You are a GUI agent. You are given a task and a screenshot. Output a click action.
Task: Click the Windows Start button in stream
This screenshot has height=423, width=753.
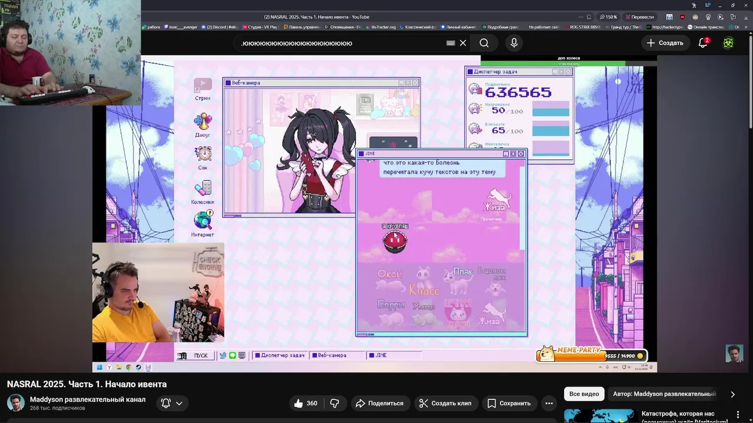(x=99, y=368)
